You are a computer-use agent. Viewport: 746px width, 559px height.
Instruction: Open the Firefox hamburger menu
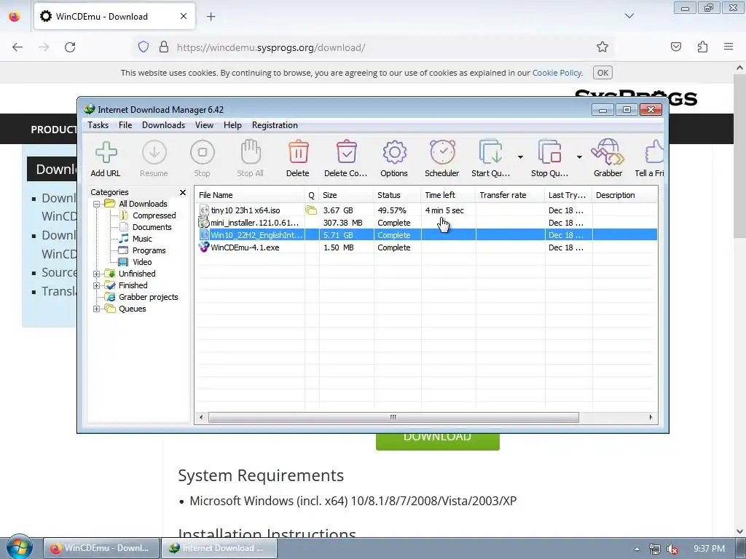click(x=729, y=47)
